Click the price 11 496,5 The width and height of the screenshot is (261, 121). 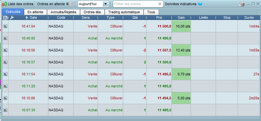[x=164, y=74]
